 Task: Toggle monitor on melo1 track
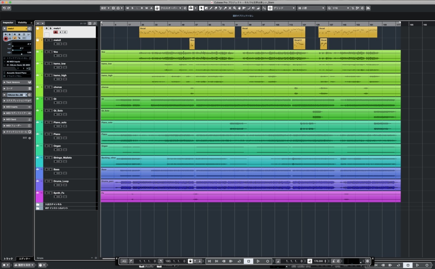(x=60, y=32)
